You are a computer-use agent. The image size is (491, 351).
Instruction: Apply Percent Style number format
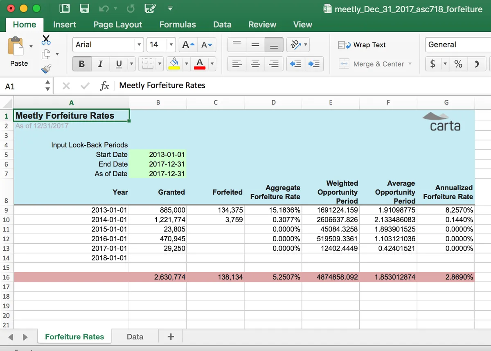458,64
